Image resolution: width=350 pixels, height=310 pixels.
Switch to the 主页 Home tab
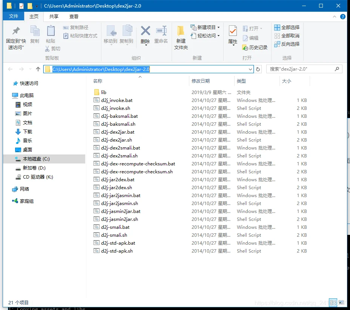34,16
